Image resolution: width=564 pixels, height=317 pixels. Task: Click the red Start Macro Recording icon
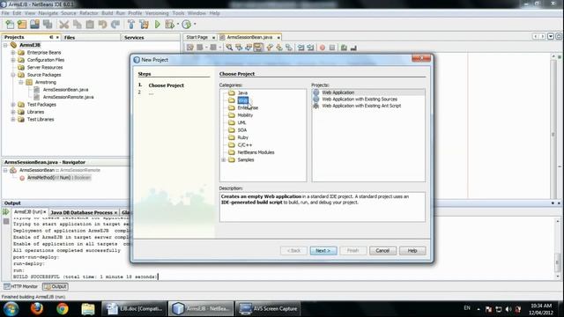coord(323,48)
